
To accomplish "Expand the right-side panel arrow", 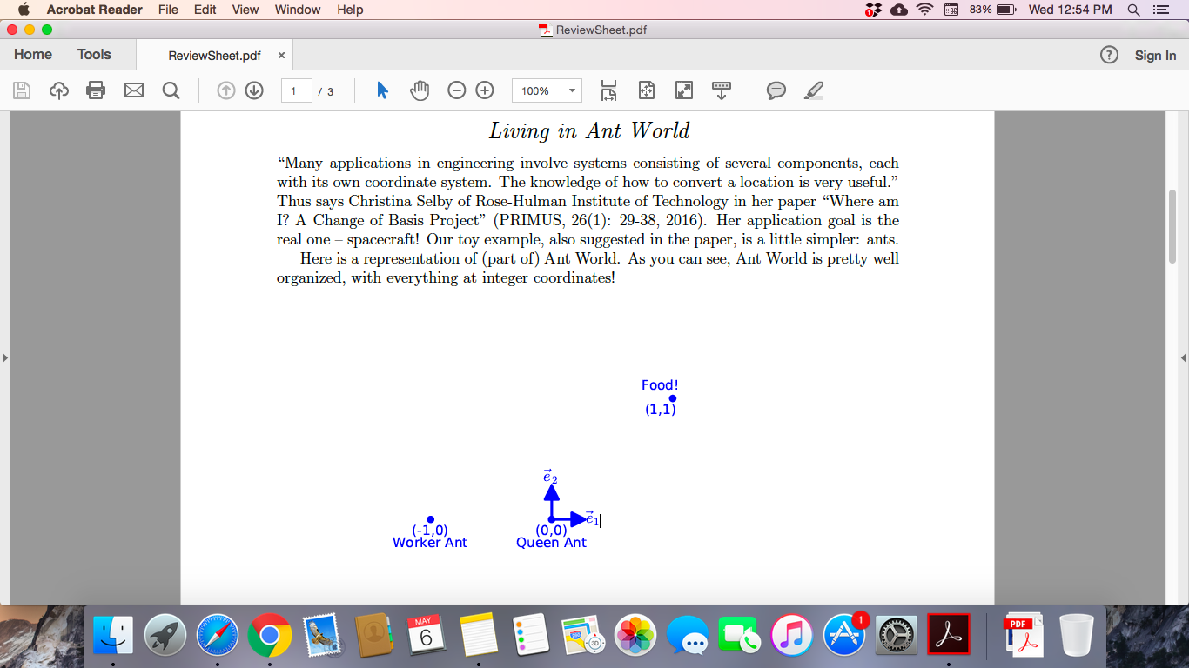I will (x=1183, y=357).
